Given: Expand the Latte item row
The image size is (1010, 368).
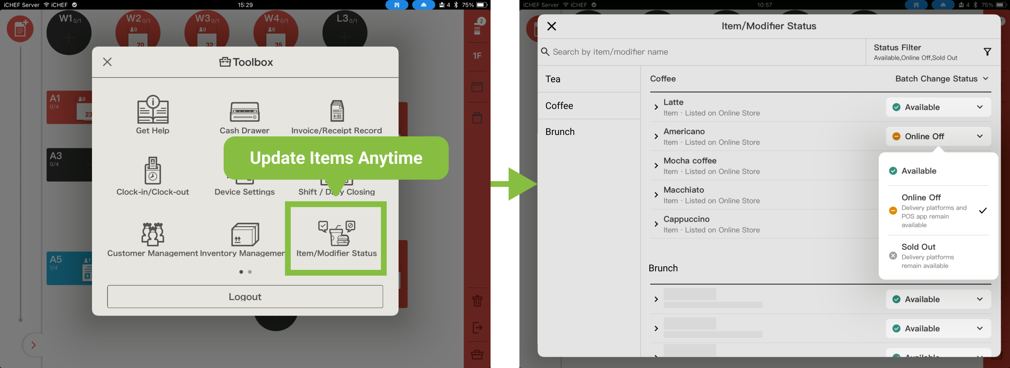Looking at the screenshot, I should (656, 107).
